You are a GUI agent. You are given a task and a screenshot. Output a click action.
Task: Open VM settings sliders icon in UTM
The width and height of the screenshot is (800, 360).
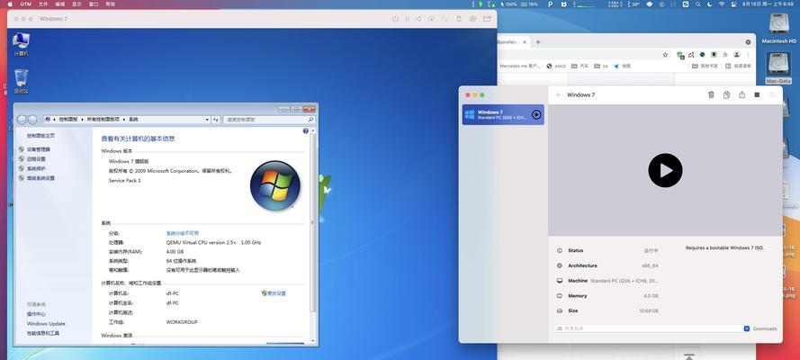click(x=772, y=94)
